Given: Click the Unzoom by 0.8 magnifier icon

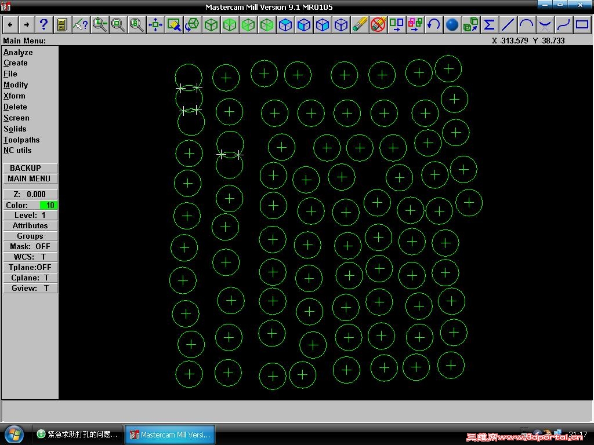Looking at the screenshot, I should [136, 25].
